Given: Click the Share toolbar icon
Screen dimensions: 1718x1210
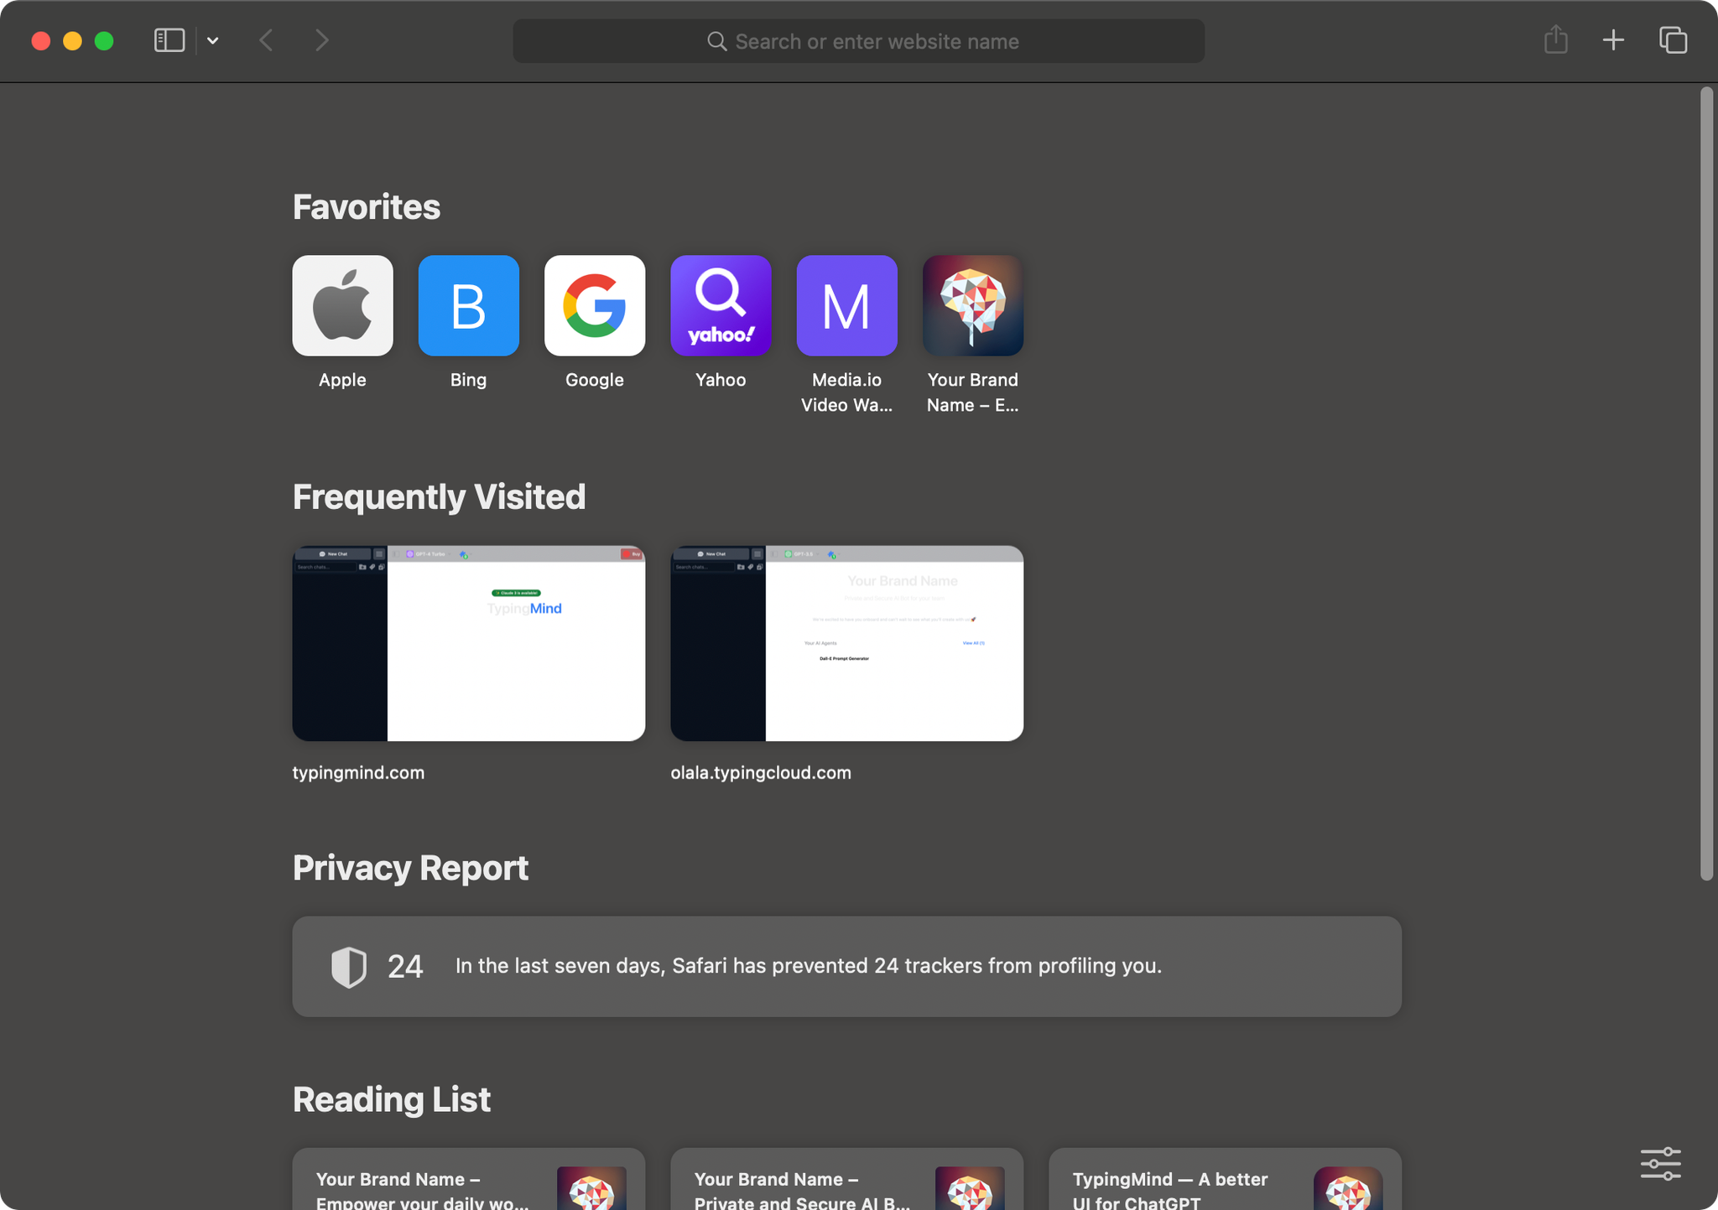Looking at the screenshot, I should (x=1555, y=40).
